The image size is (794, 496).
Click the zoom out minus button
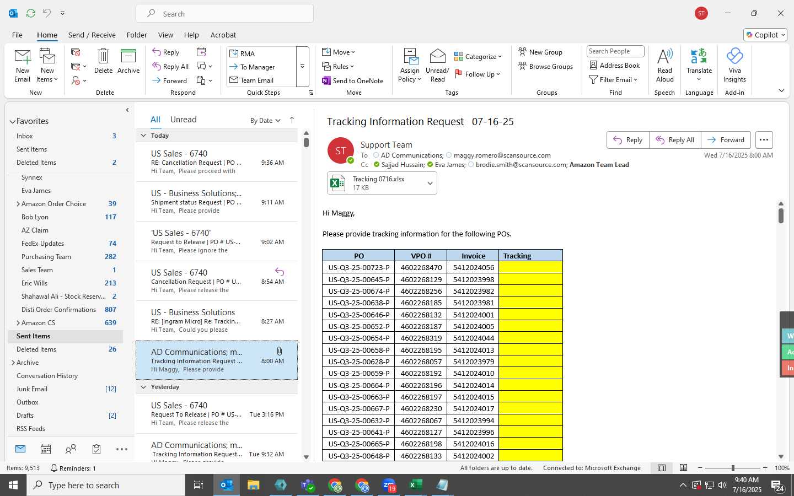(700, 468)
